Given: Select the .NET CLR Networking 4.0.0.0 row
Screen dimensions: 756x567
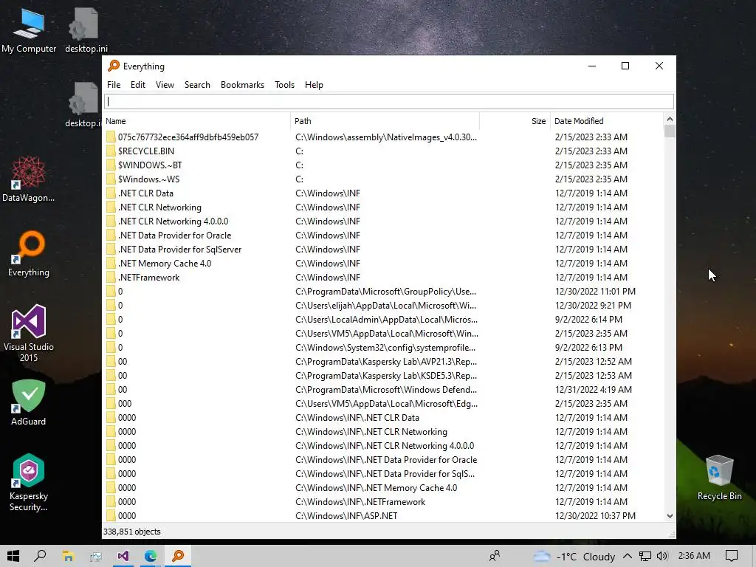Looking at the screenshot, I should point(383,221).
